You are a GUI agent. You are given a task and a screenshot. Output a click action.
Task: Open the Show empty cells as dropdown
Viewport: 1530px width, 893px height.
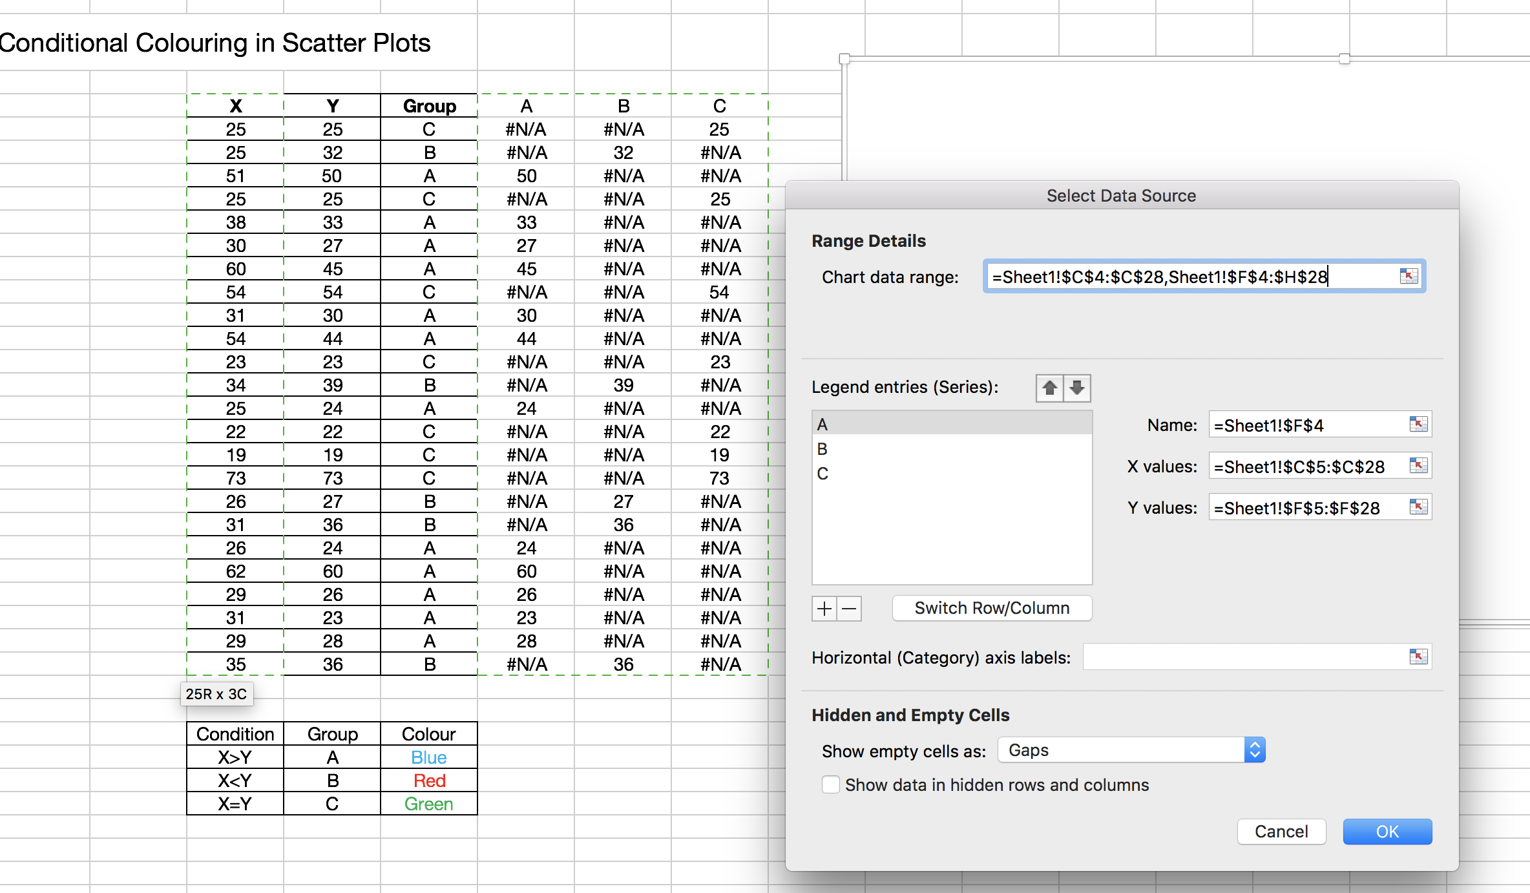1131,750
